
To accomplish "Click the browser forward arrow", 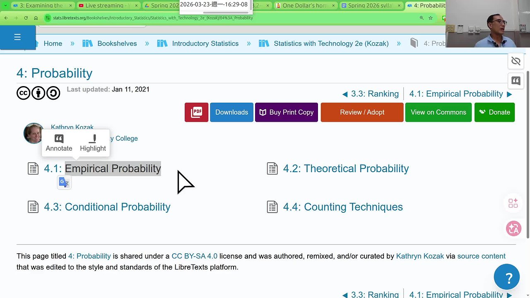I will 16,18.
